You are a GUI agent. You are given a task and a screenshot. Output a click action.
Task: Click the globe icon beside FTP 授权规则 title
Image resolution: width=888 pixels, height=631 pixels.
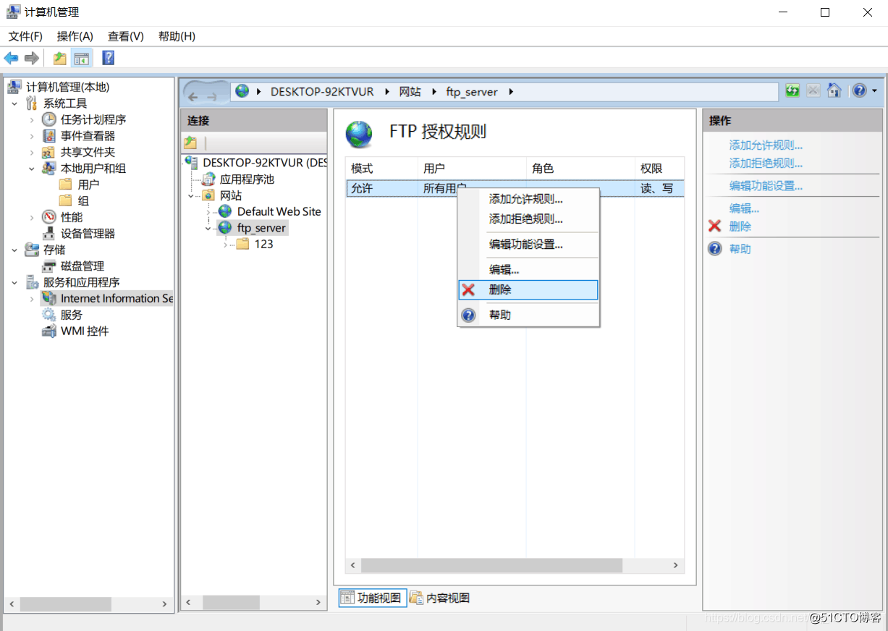tap(359, 134)
